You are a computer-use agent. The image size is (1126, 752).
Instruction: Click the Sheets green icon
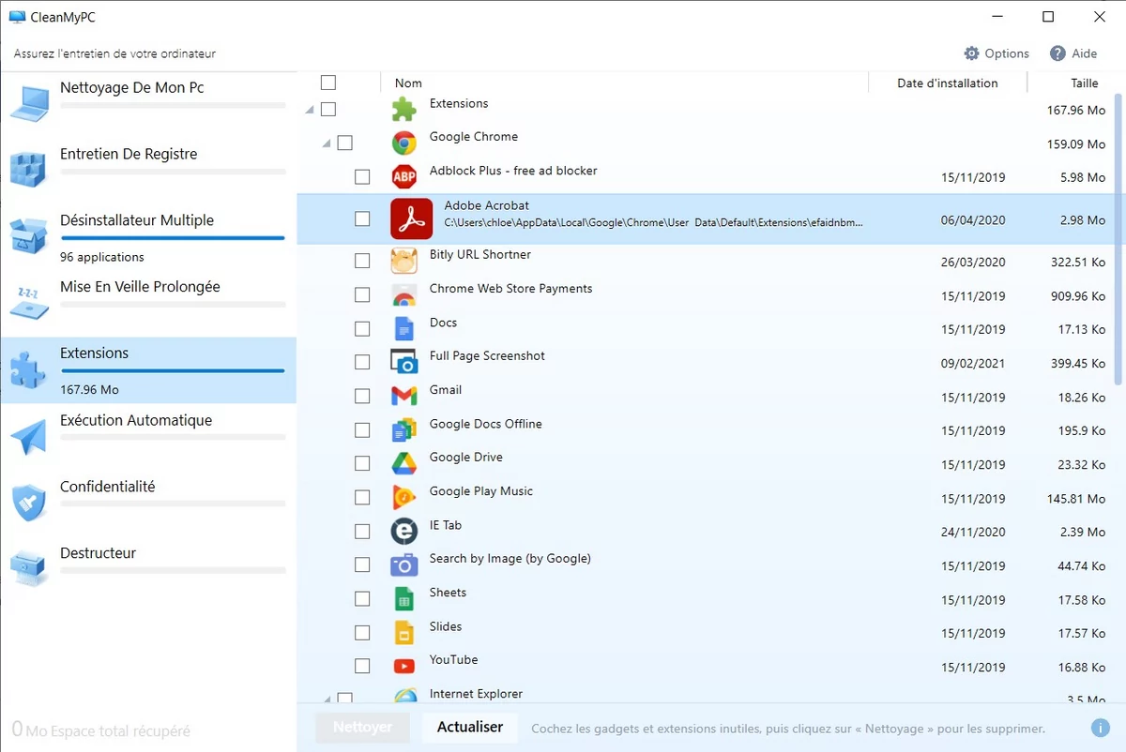[x=404, y=598]
